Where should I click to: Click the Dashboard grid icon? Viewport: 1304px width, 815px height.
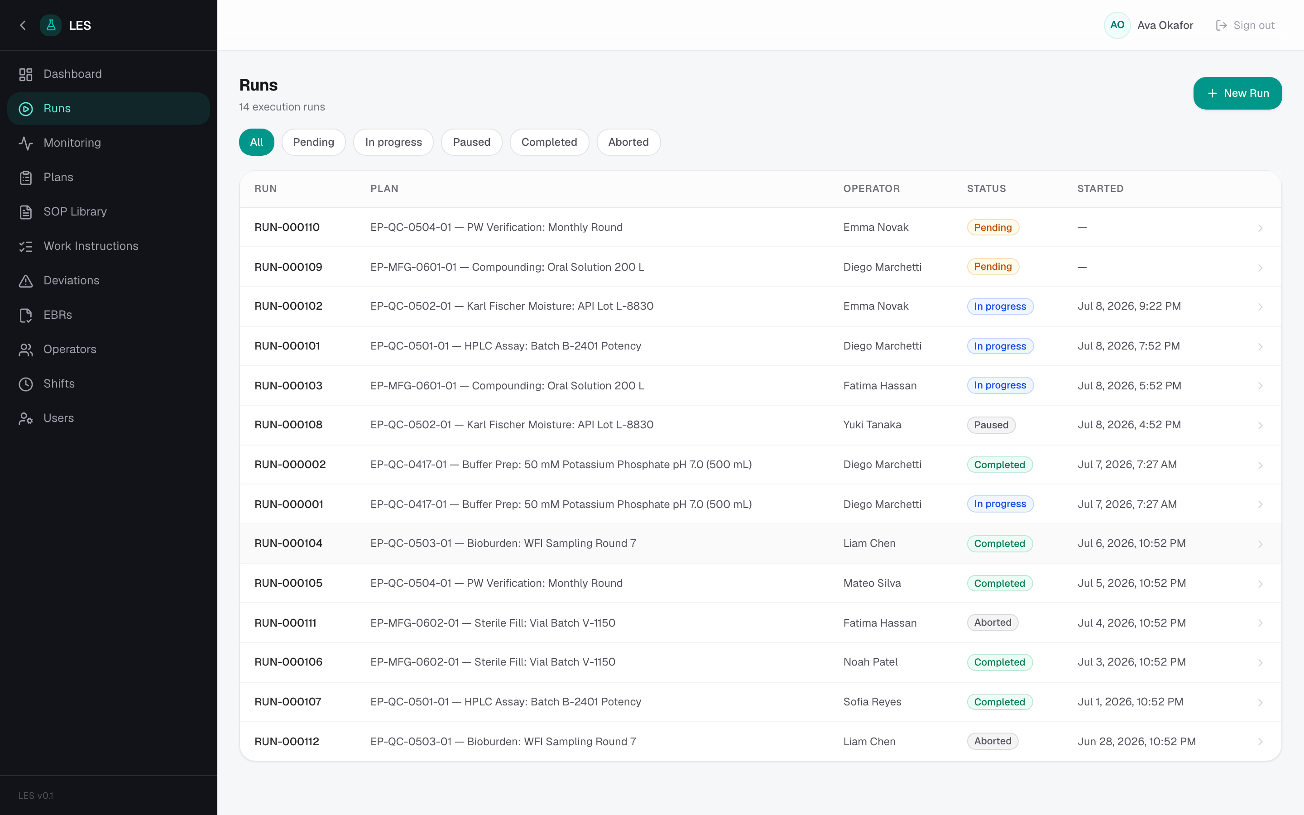[26, 74]
